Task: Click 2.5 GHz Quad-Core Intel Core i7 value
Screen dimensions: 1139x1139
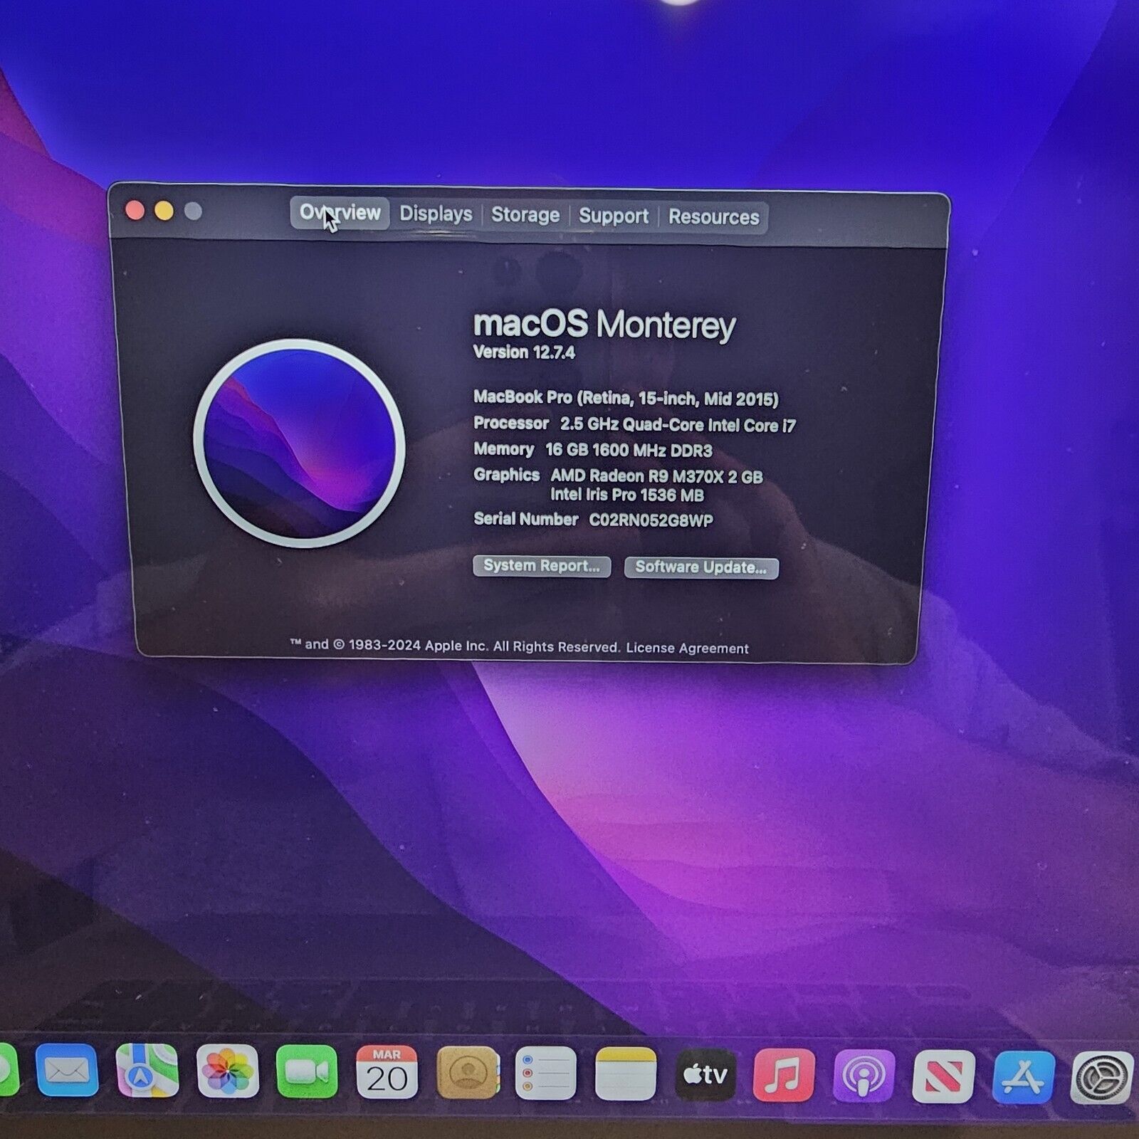Action: point(678,425)
